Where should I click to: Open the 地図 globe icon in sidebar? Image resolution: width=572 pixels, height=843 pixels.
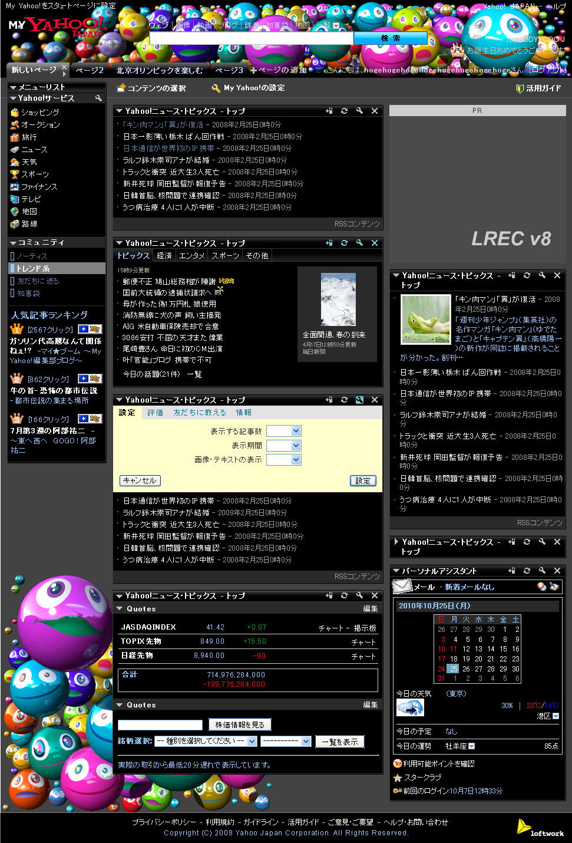(15, 211)
